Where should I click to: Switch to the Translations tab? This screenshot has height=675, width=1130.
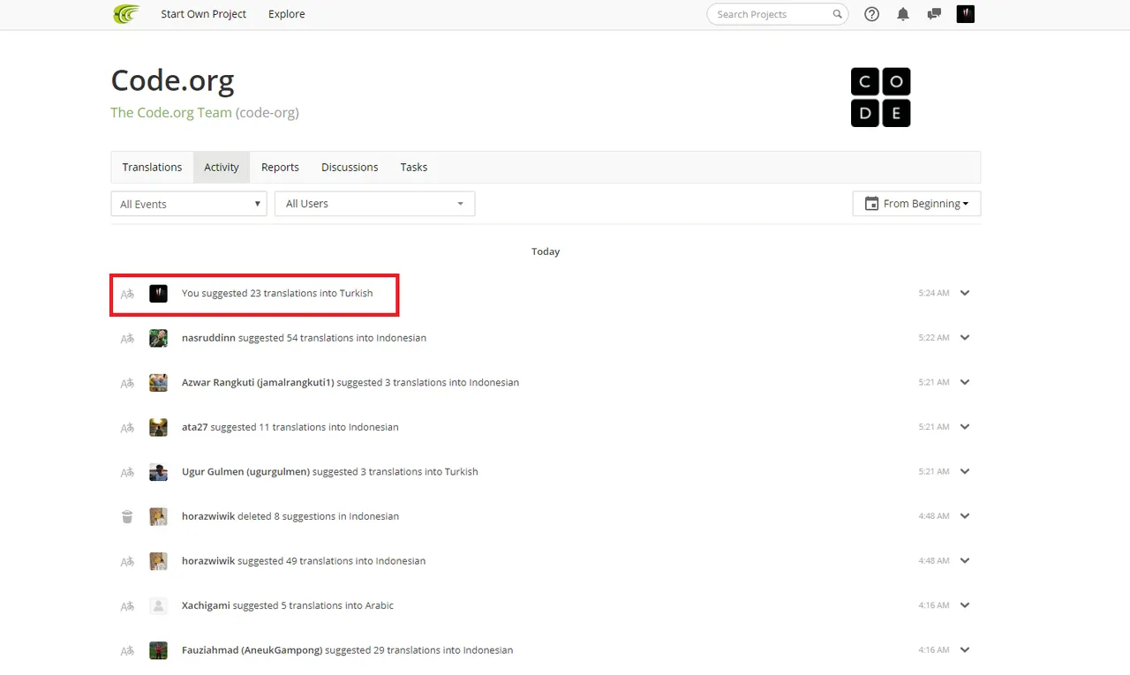coord(152,167)
